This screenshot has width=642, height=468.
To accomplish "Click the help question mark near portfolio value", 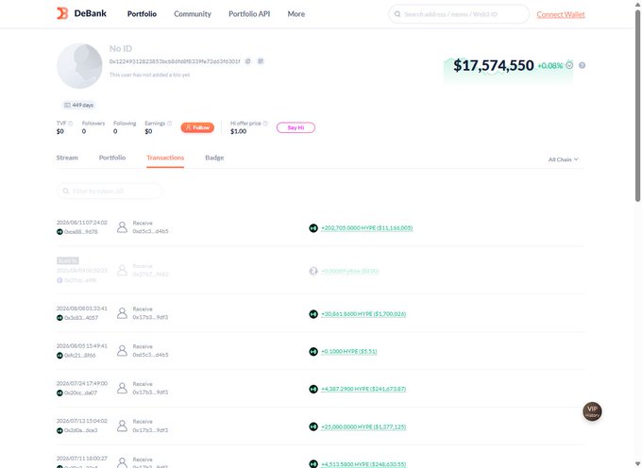I will pyautogui.click(x=582, y=65).
